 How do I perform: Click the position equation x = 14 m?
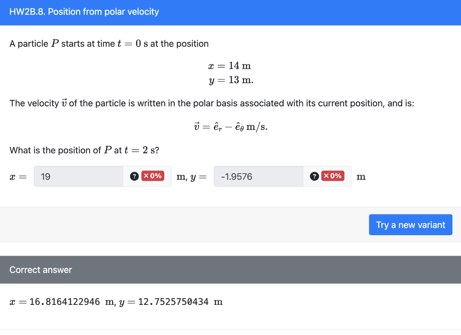[230, 66]
